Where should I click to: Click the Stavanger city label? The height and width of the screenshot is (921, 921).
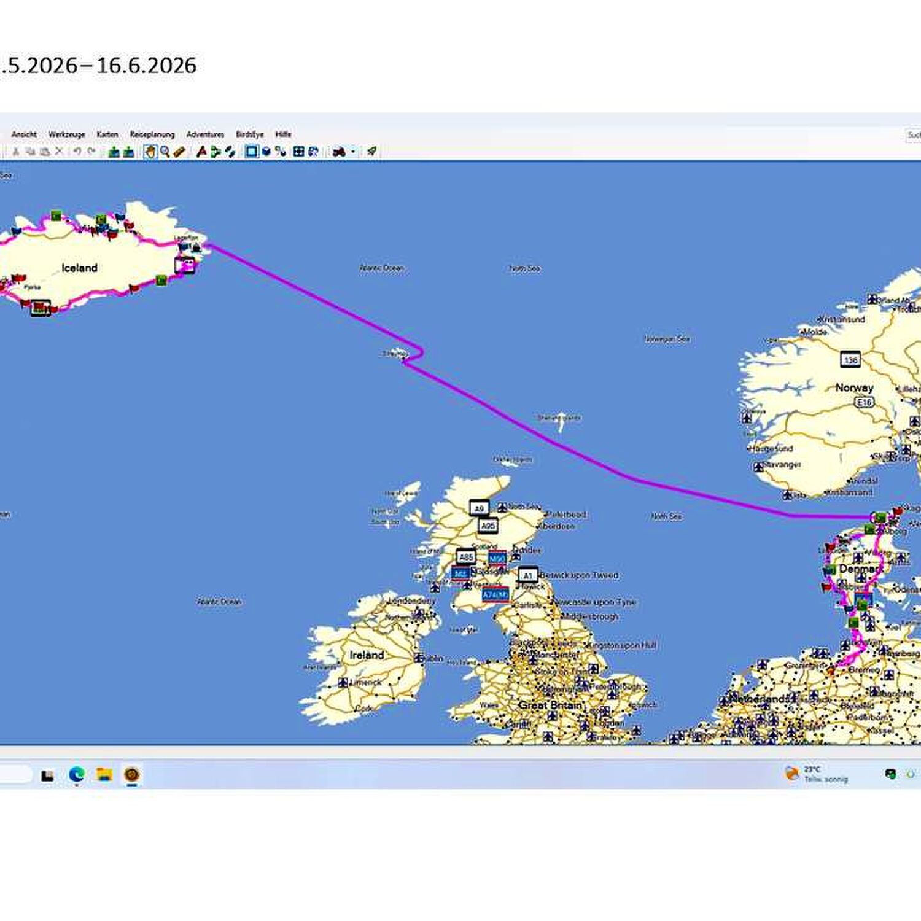(x=783, y=464)
